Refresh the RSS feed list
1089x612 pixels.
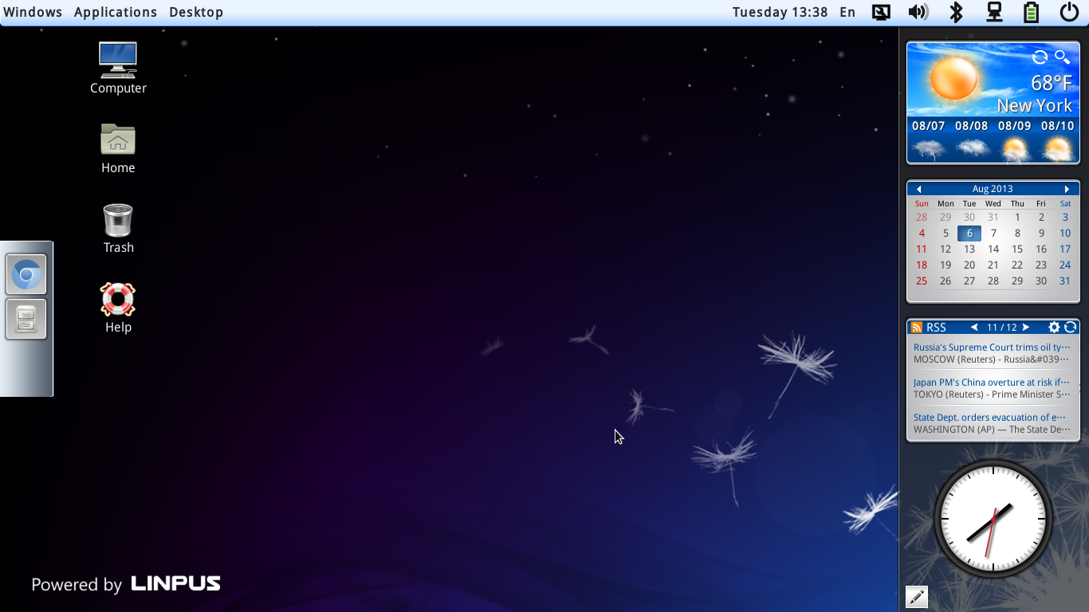pyautogui.click(x=1069, y=327)
